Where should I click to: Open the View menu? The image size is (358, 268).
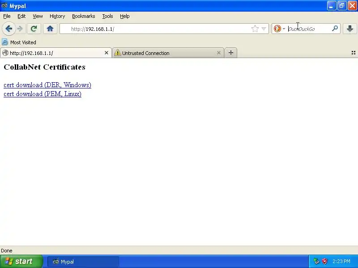(x=38, y=16)
